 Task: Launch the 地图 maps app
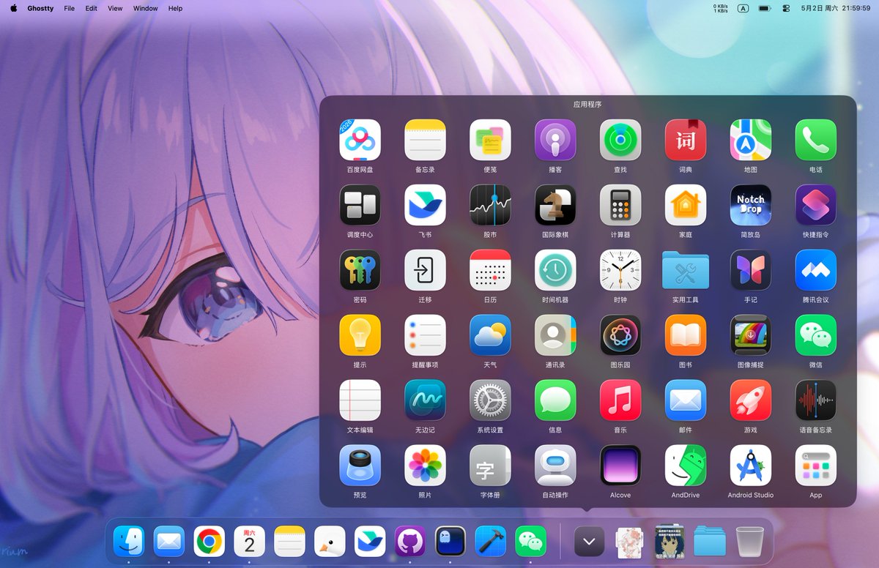click(x=751, y=140)
